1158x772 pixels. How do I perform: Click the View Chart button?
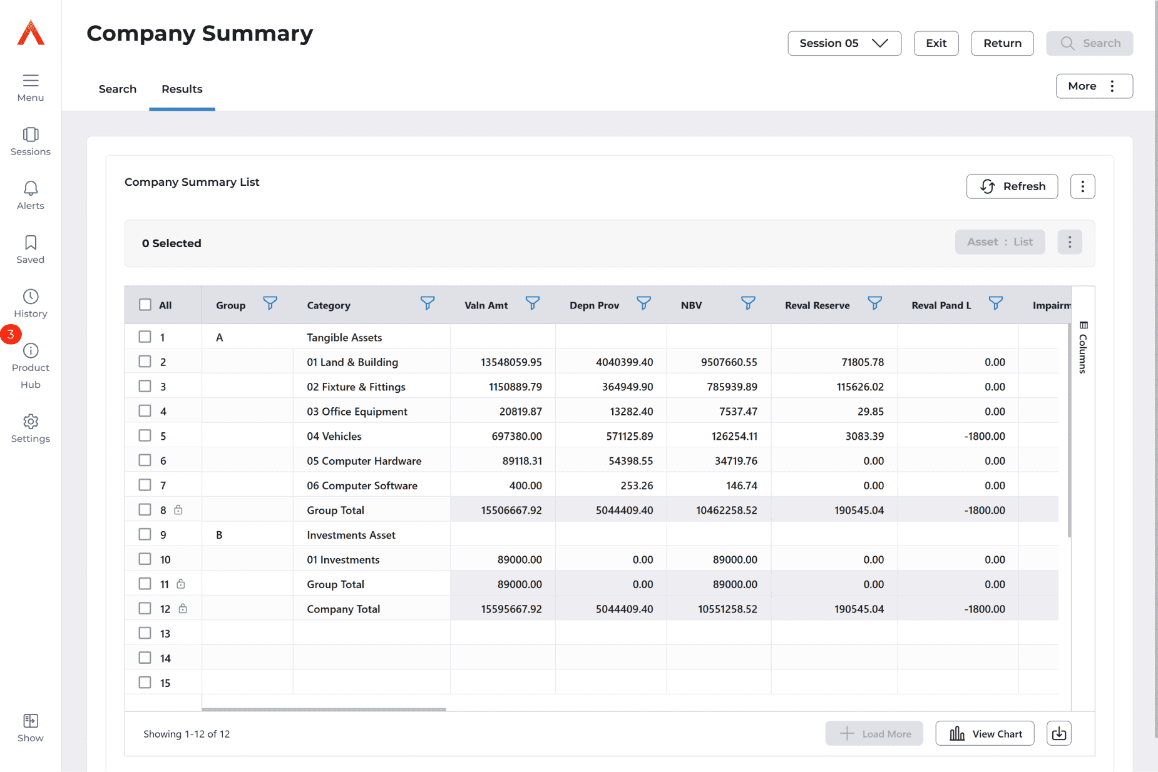click(985, 733)
